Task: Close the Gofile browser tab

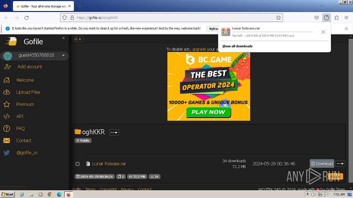Action: [x=69, y=6]
